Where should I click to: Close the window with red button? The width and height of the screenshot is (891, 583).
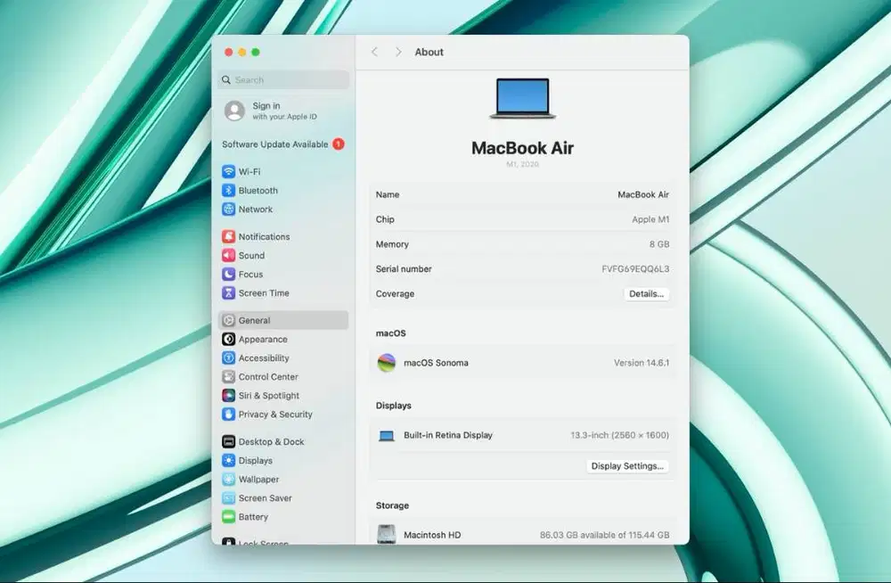228,53
